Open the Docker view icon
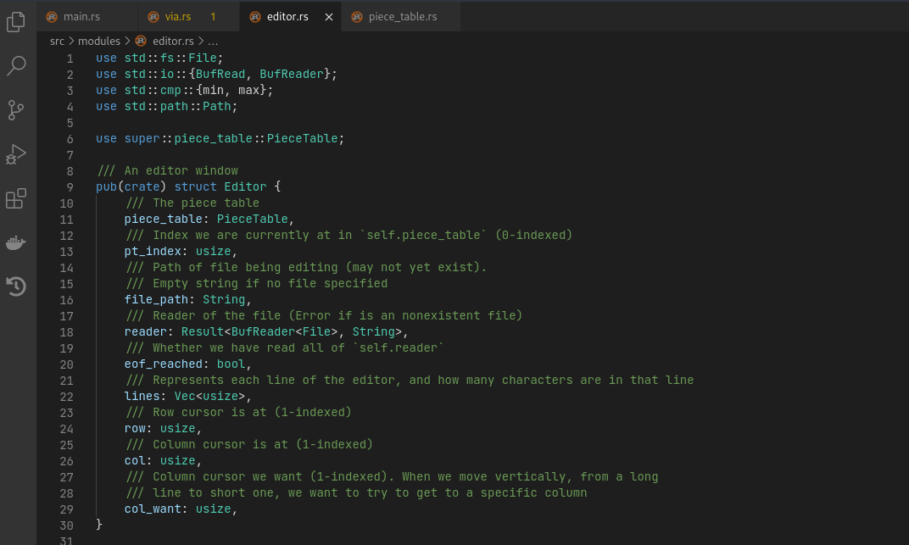The width and height of the screenshot is (909, 545). click(15, 242)
